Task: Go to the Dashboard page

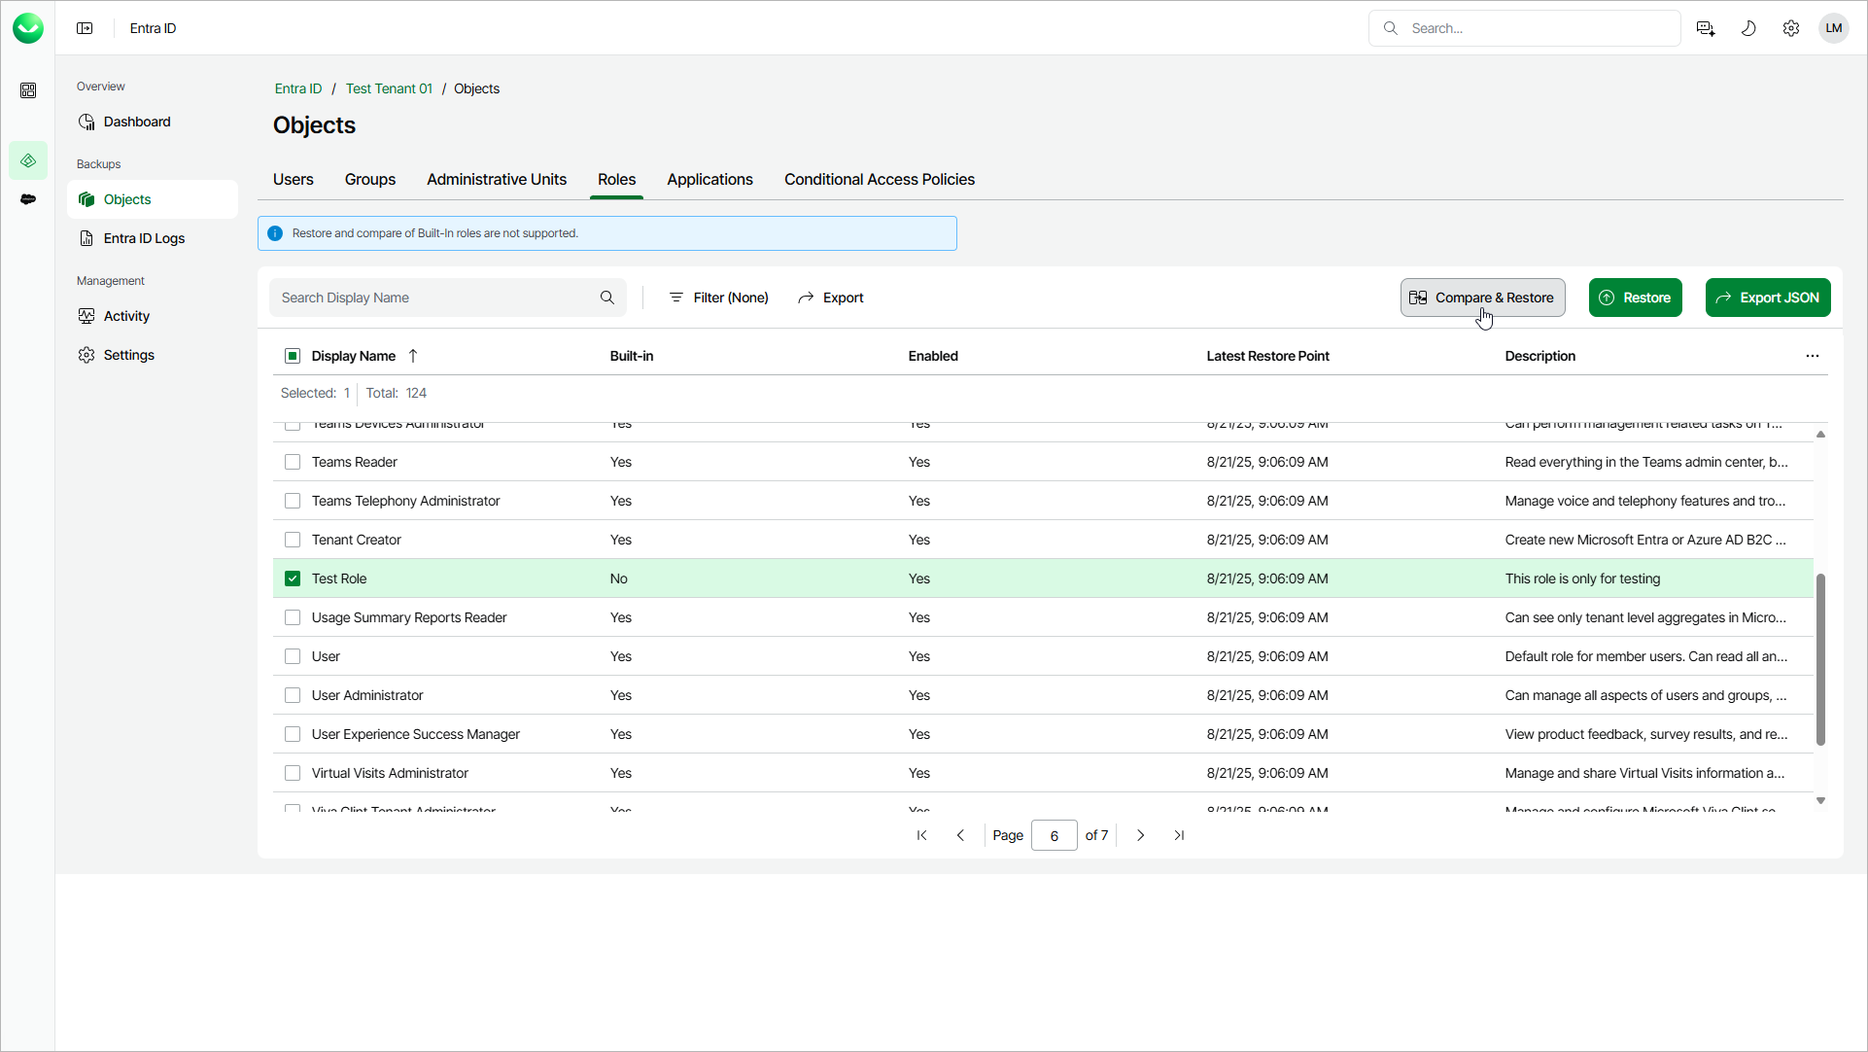Action: (x=137, y=122)
